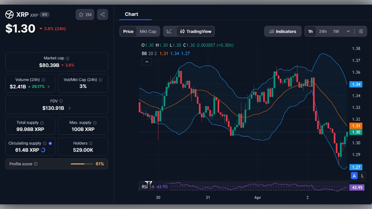The image size is (372, 209).
Task: Click the 100B XRP max supply value
Action: [x=83, y=129]
